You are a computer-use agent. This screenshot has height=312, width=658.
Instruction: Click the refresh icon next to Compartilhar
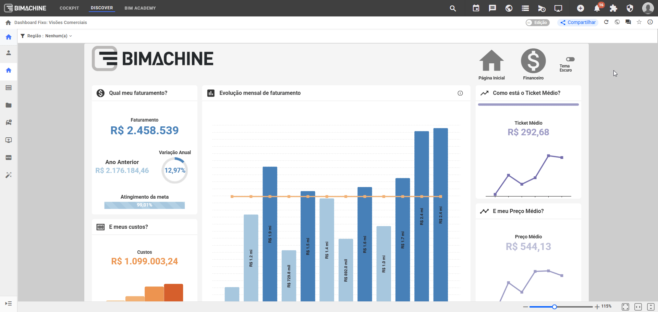tap(606, 22)
